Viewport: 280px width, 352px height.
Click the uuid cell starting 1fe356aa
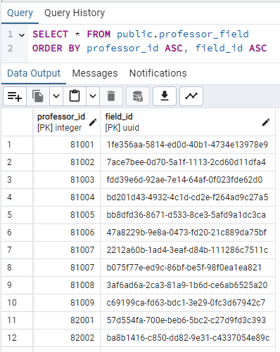pos(188,145)
